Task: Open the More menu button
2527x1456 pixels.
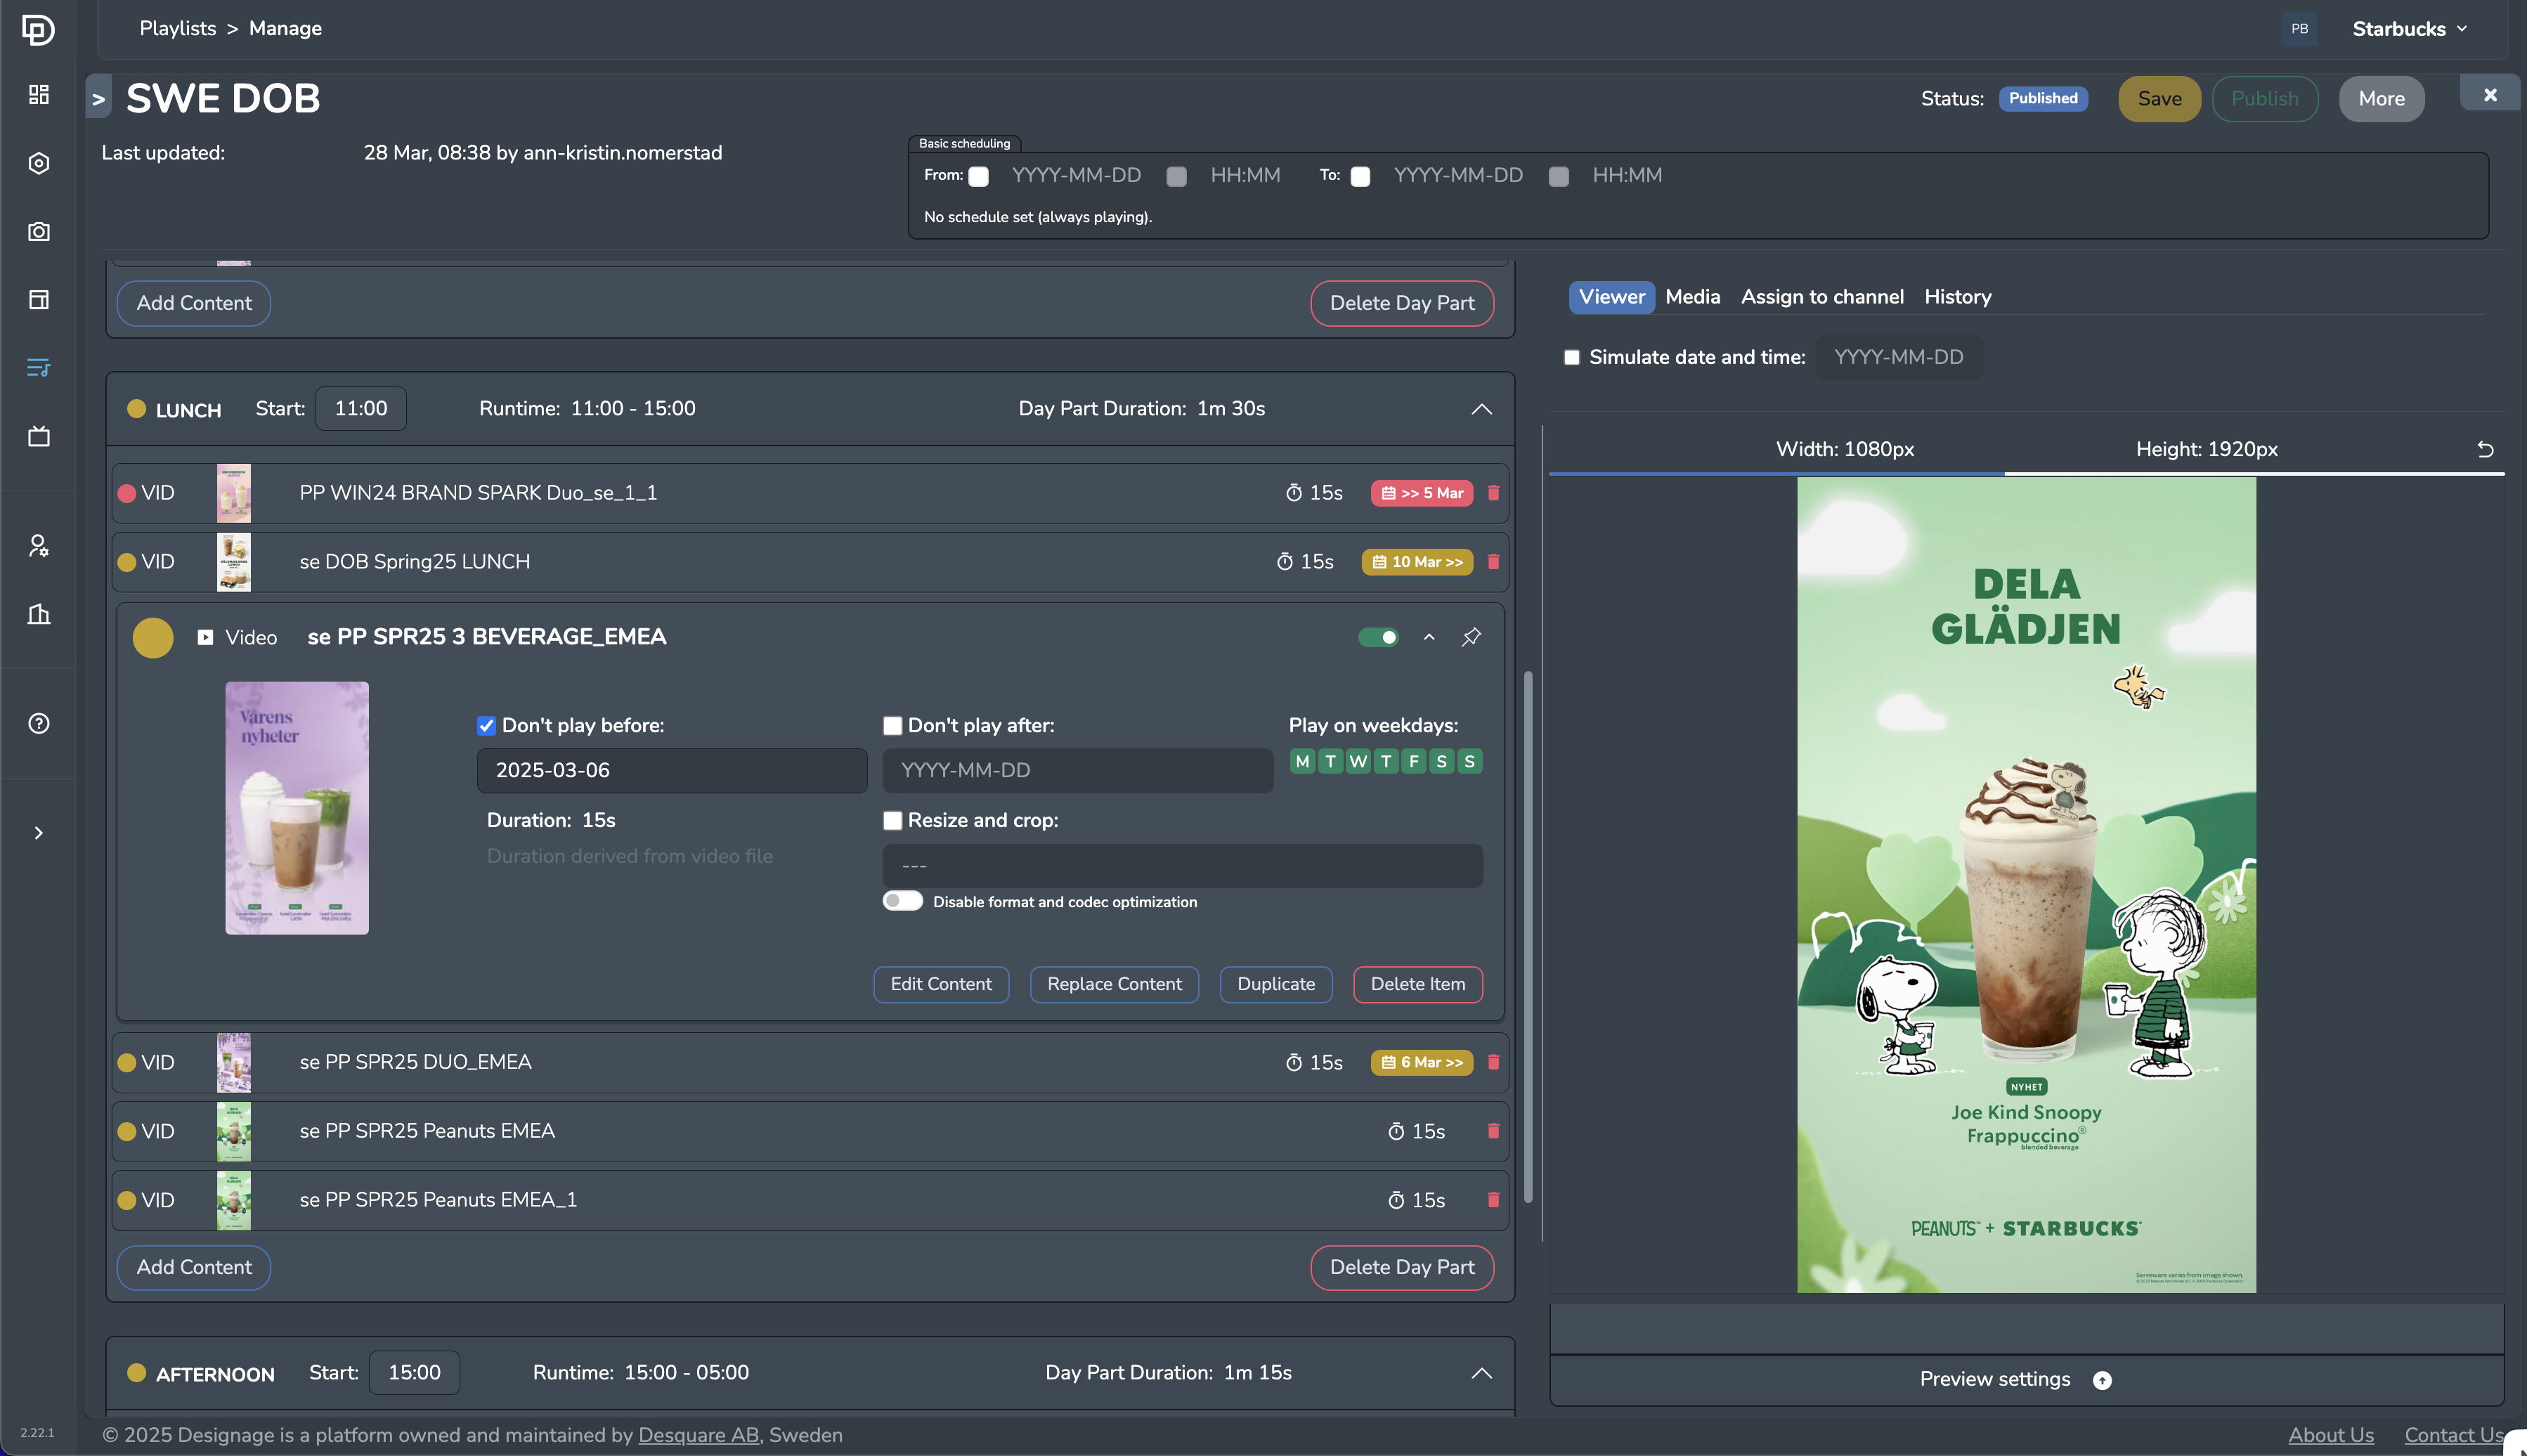Action: pos(2381,99)
